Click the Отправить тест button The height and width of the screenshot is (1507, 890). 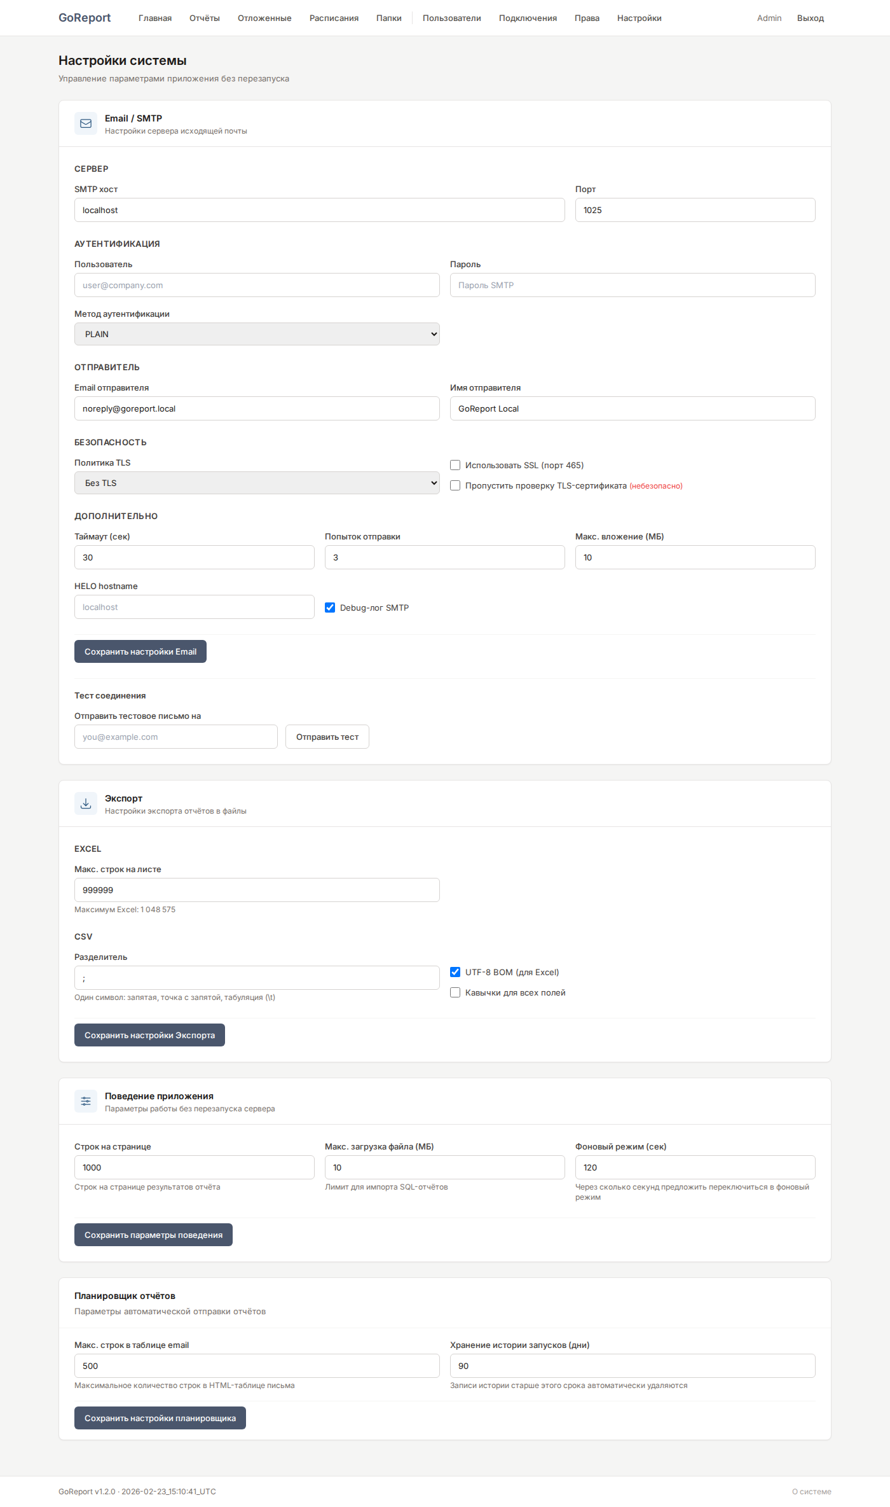[x=327, y=737]
